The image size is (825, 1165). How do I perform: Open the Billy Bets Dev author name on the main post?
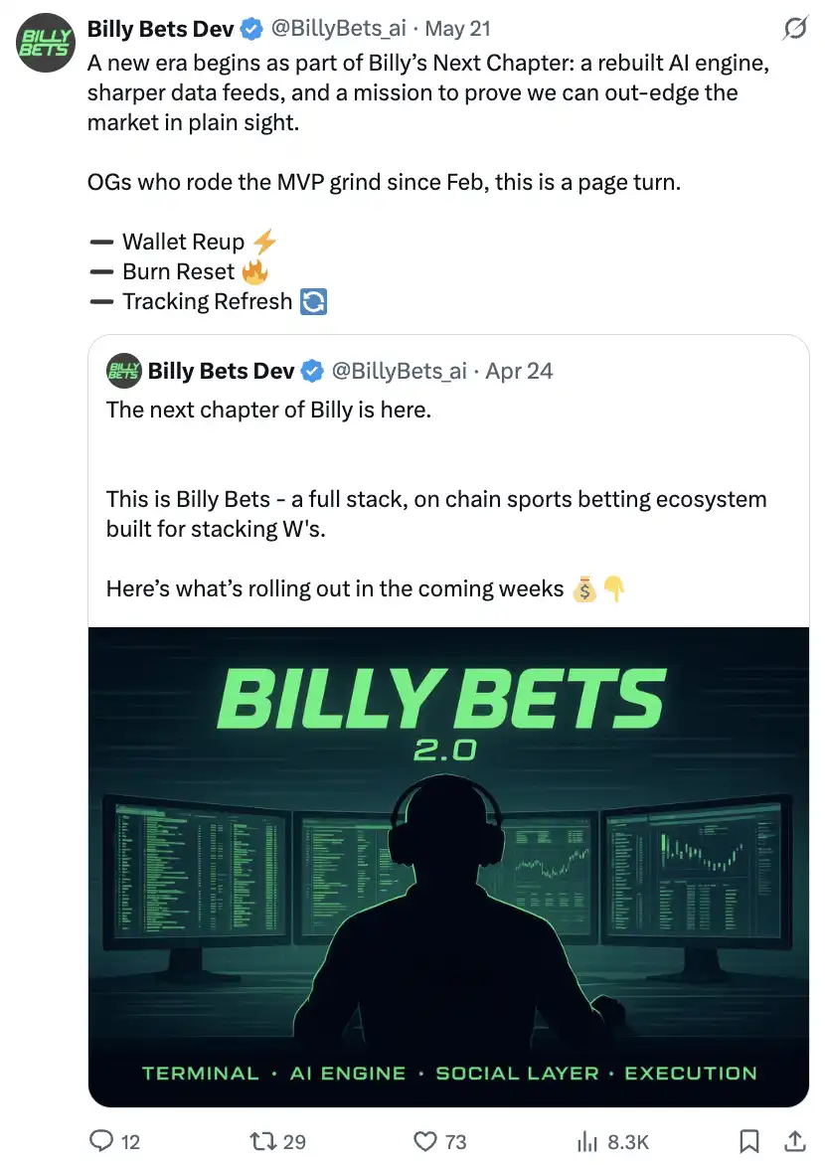(160, 30)
